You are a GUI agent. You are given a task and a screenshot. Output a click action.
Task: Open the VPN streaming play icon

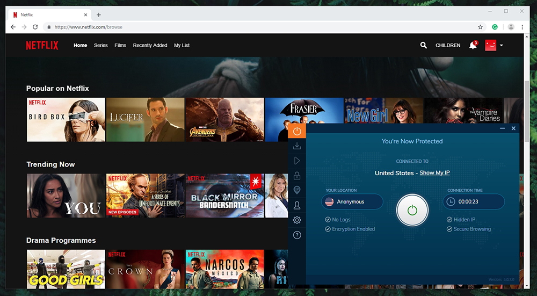click(297, 161)
